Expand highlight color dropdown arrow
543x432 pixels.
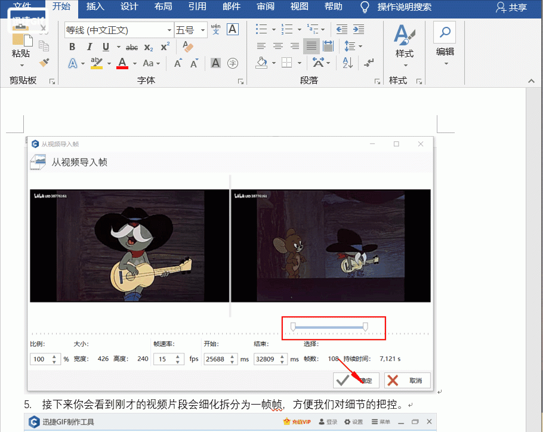[109, 63]
